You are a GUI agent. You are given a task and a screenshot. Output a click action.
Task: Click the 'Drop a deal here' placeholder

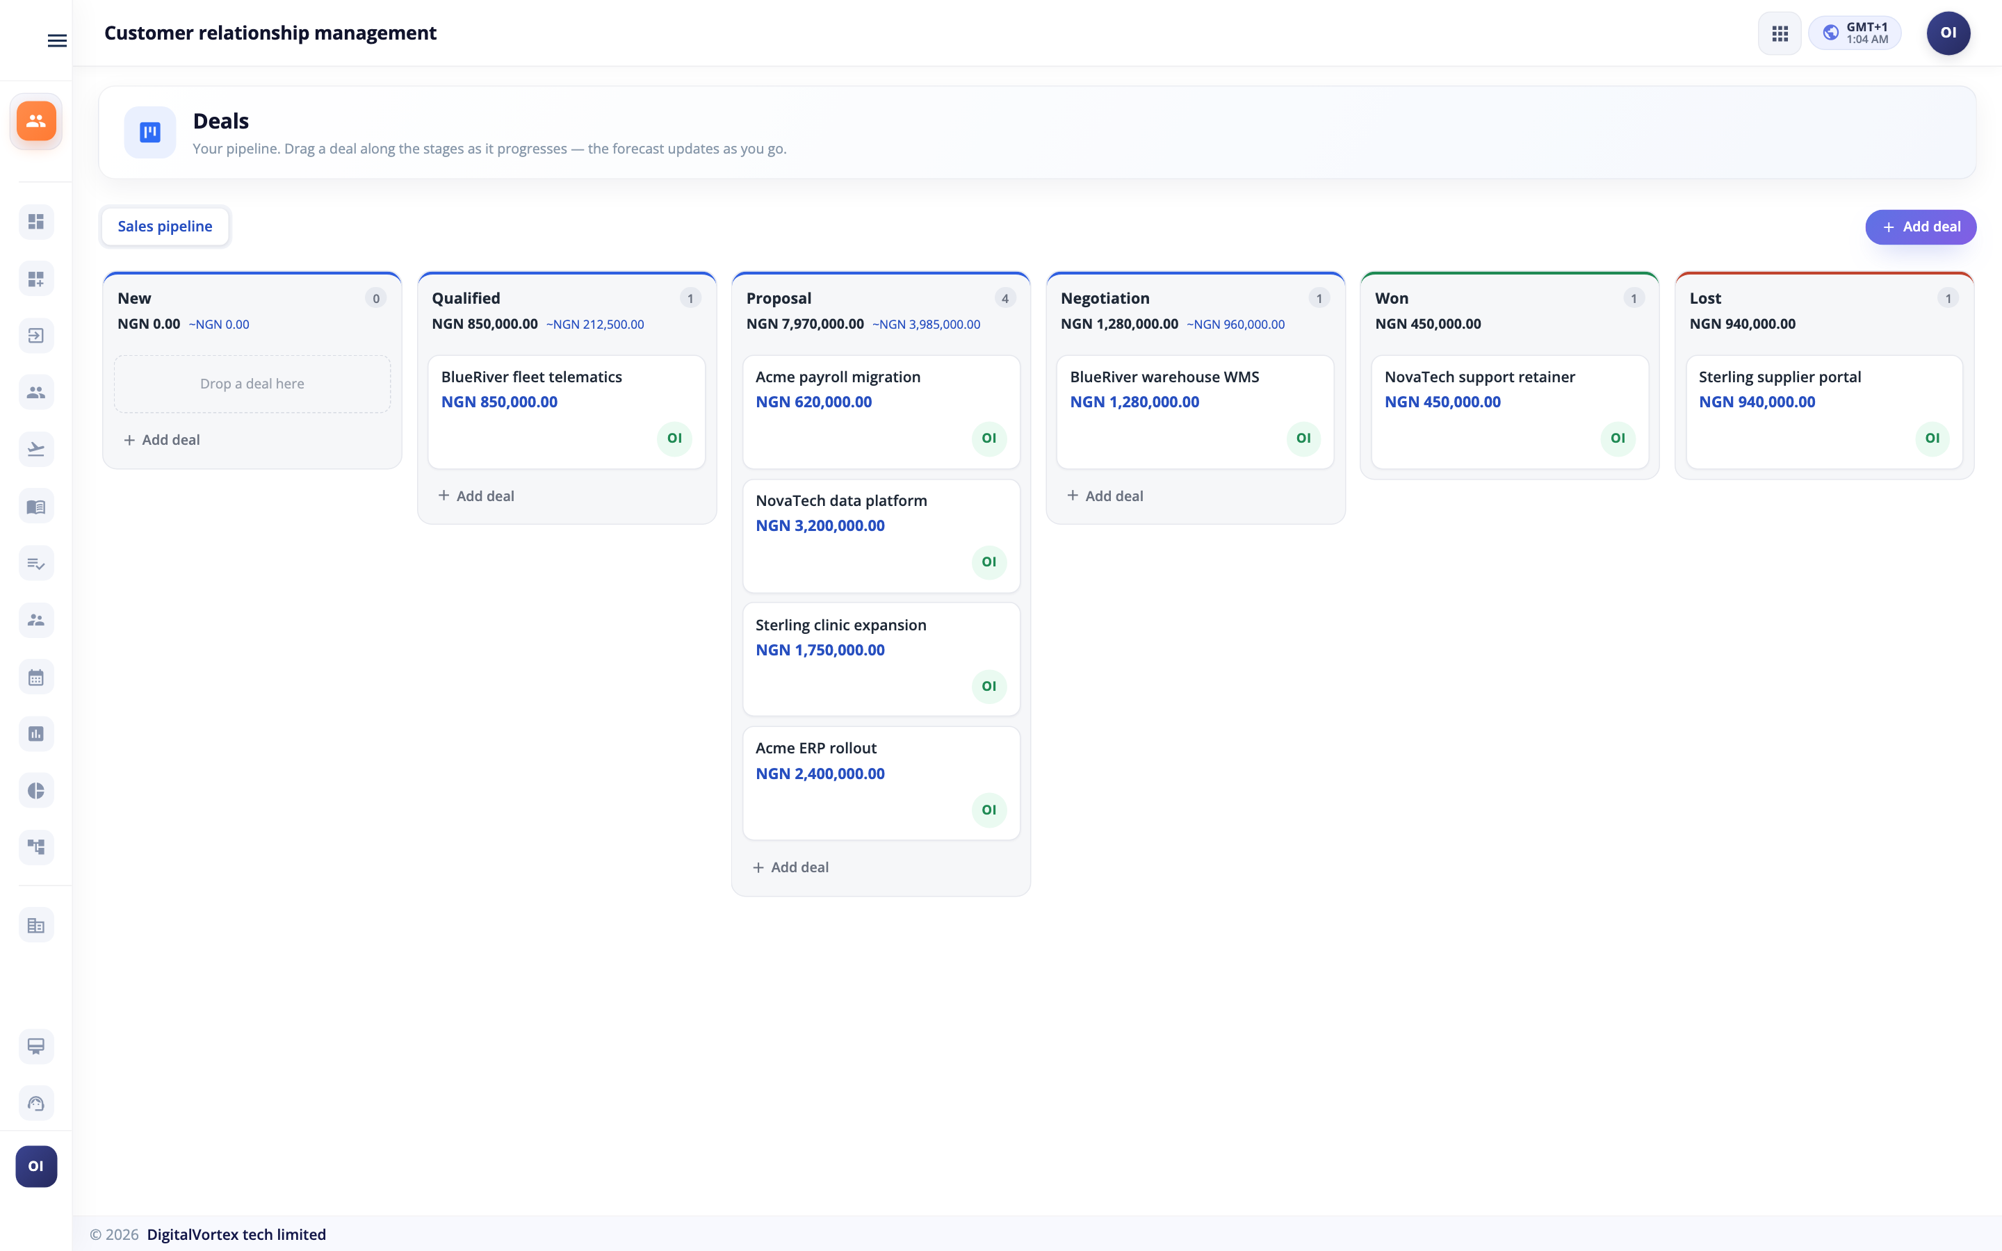252,384
